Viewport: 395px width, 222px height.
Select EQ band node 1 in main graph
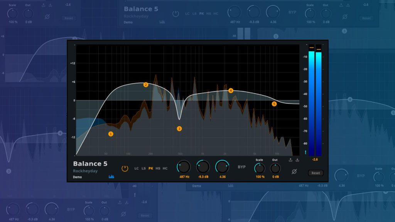pos(111,134)
